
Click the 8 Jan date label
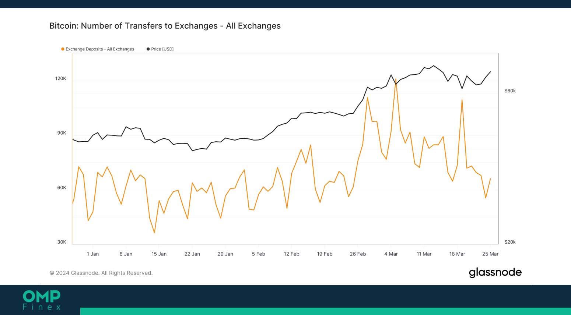126,254
